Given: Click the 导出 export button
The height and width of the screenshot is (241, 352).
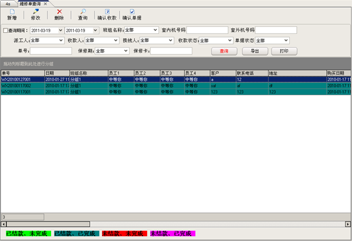Looking at the screenshot, I should 255,51.
